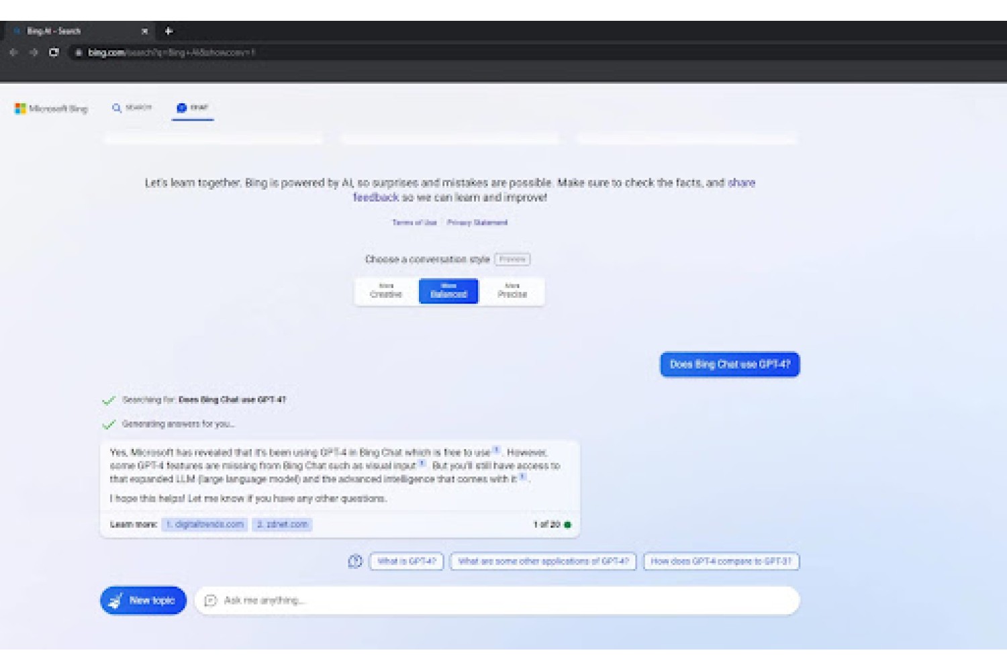The height and width of the screenshot is (671, 1007).
Task: Click the checkmark next to Searching for
Action: (x=109, y=401)
